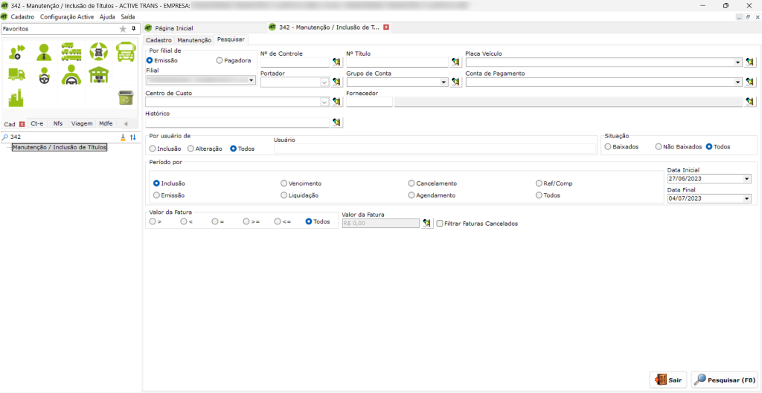Open the Data Final date picker
Viewport: 762px width, 393px height.
(747, 198)
